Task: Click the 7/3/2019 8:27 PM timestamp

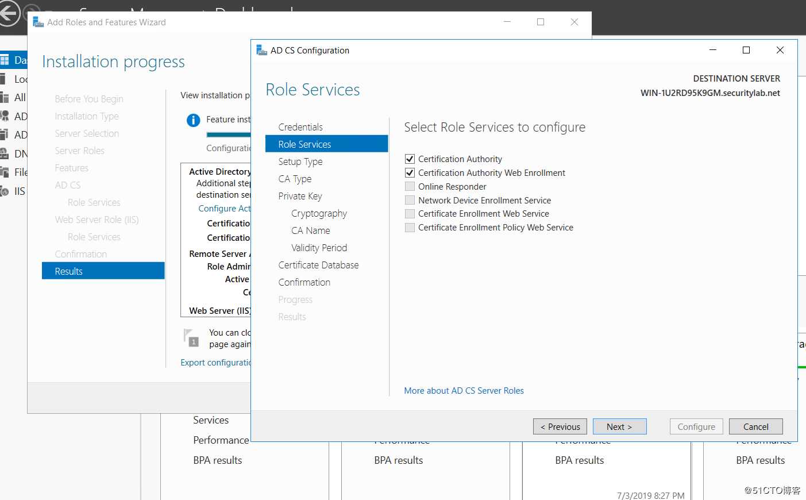Action: (651, 495)
